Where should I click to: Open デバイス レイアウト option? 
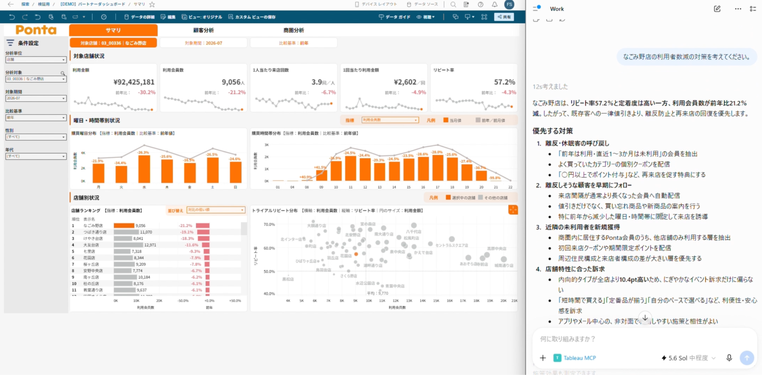pos(376,4)
